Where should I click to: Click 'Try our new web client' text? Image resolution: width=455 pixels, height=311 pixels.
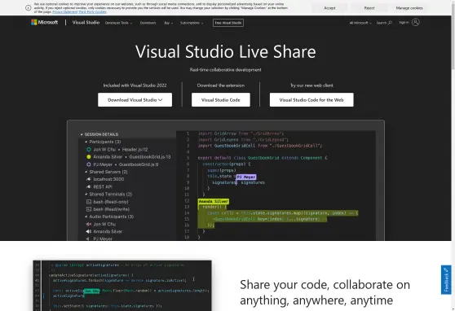(311, 85)
